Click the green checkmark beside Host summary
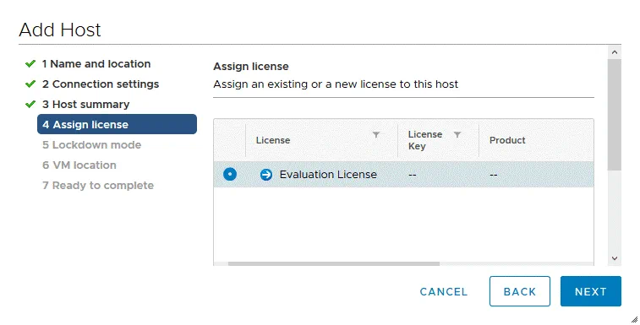 coord(30,105)
